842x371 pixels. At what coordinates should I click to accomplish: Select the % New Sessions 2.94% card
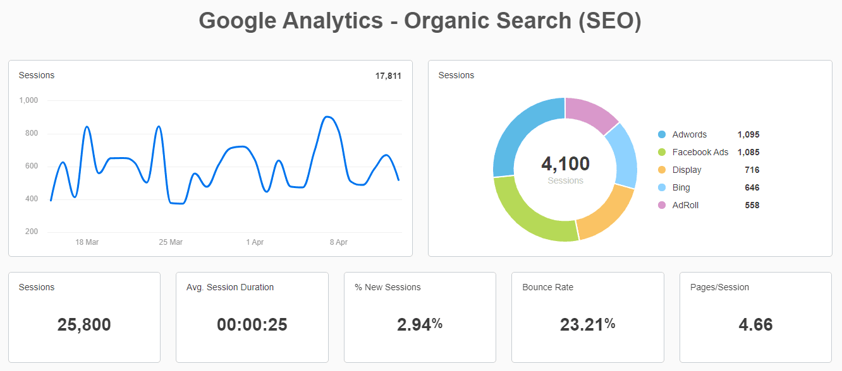coord(420,317)
